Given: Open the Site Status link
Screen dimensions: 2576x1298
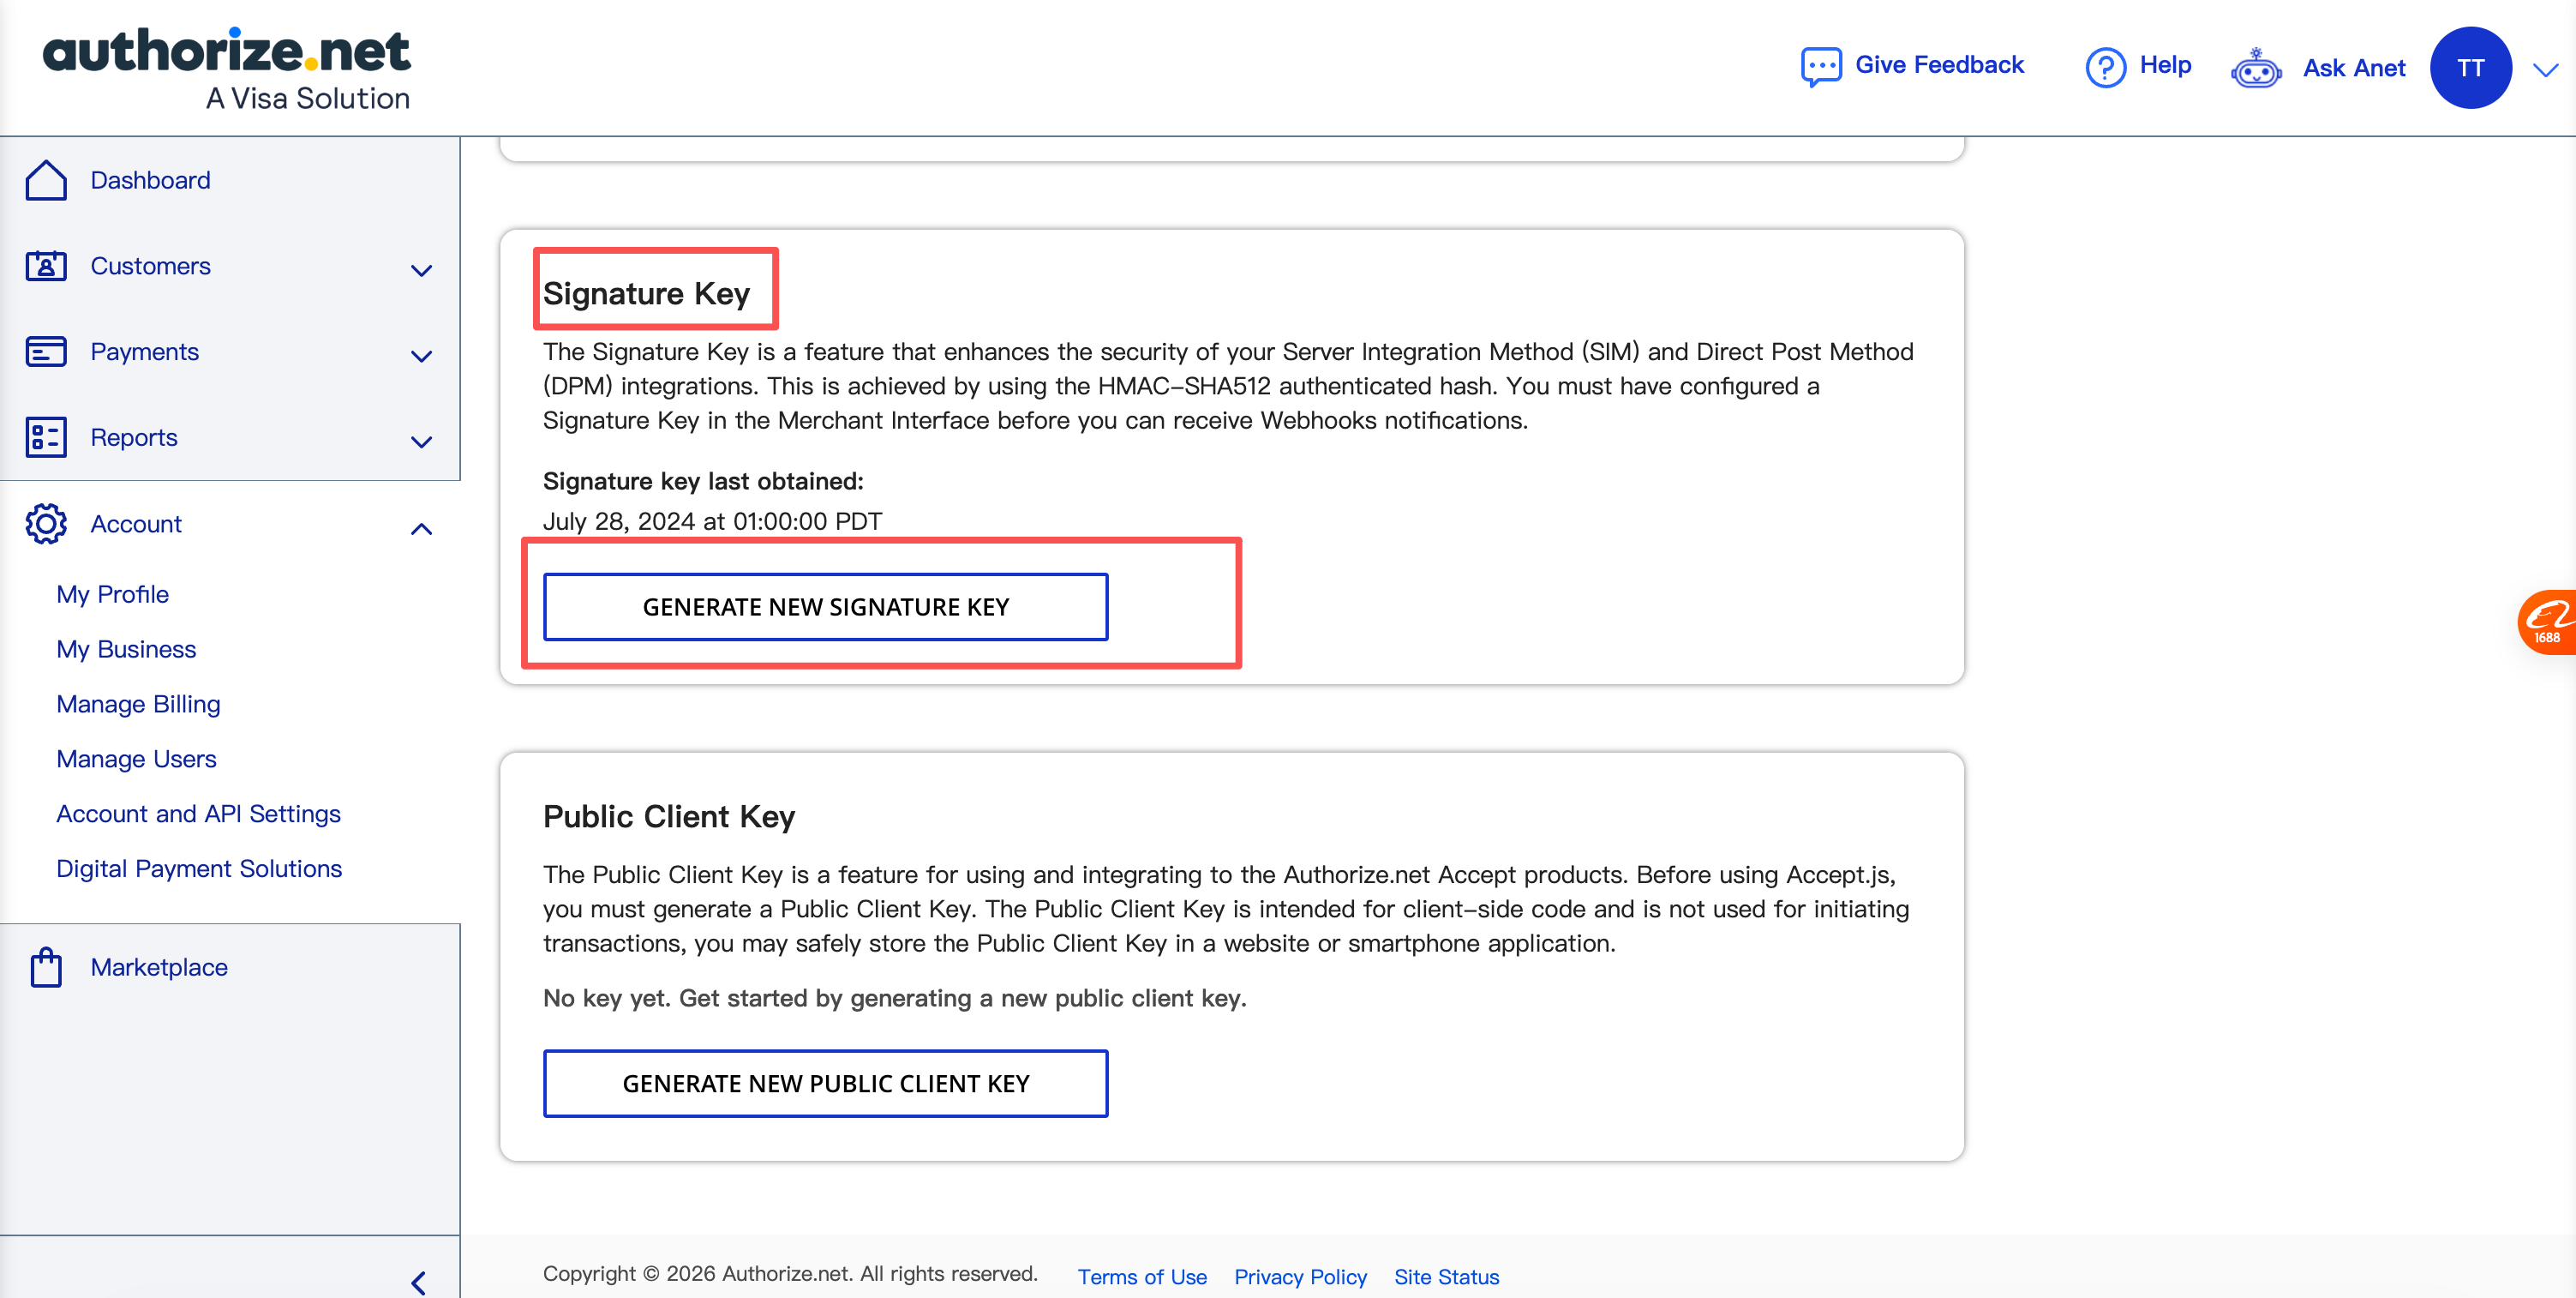Looking at the screenshot, I should (x=1446, y=1277).
